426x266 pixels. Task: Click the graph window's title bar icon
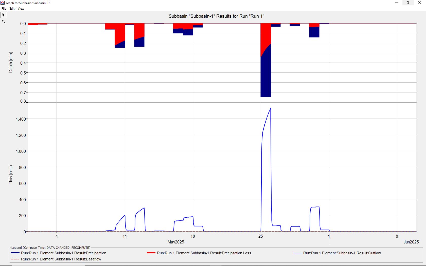coord(3,3)
